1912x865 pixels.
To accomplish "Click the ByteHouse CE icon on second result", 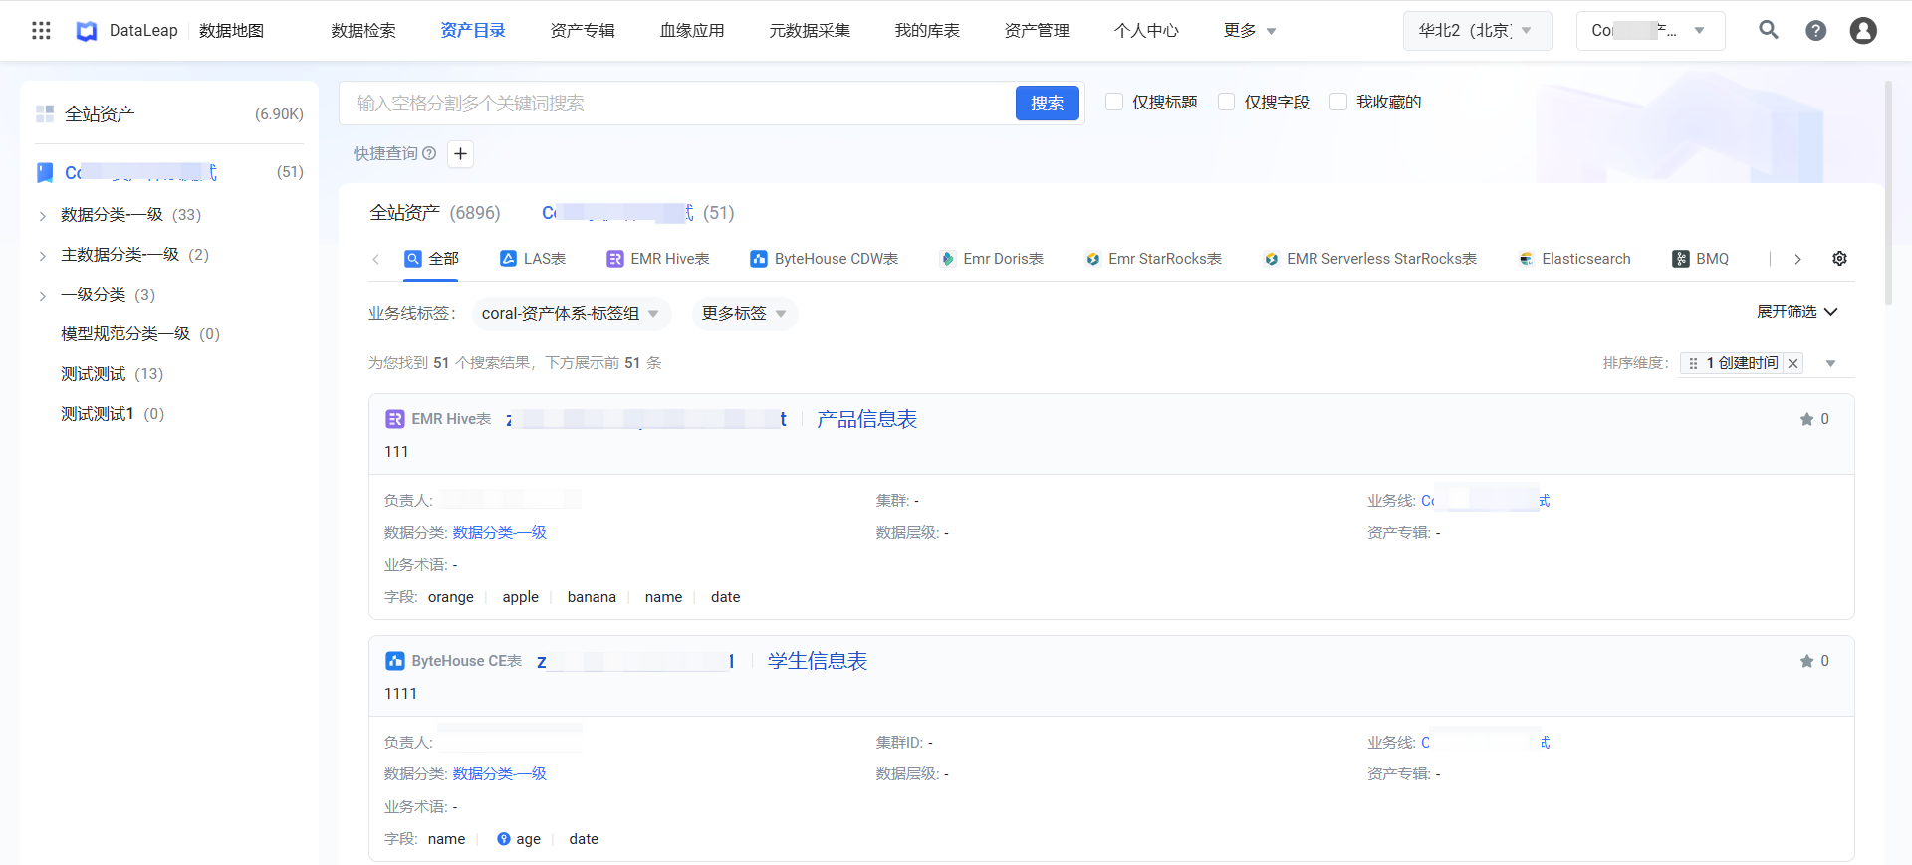I will point(394,661).
